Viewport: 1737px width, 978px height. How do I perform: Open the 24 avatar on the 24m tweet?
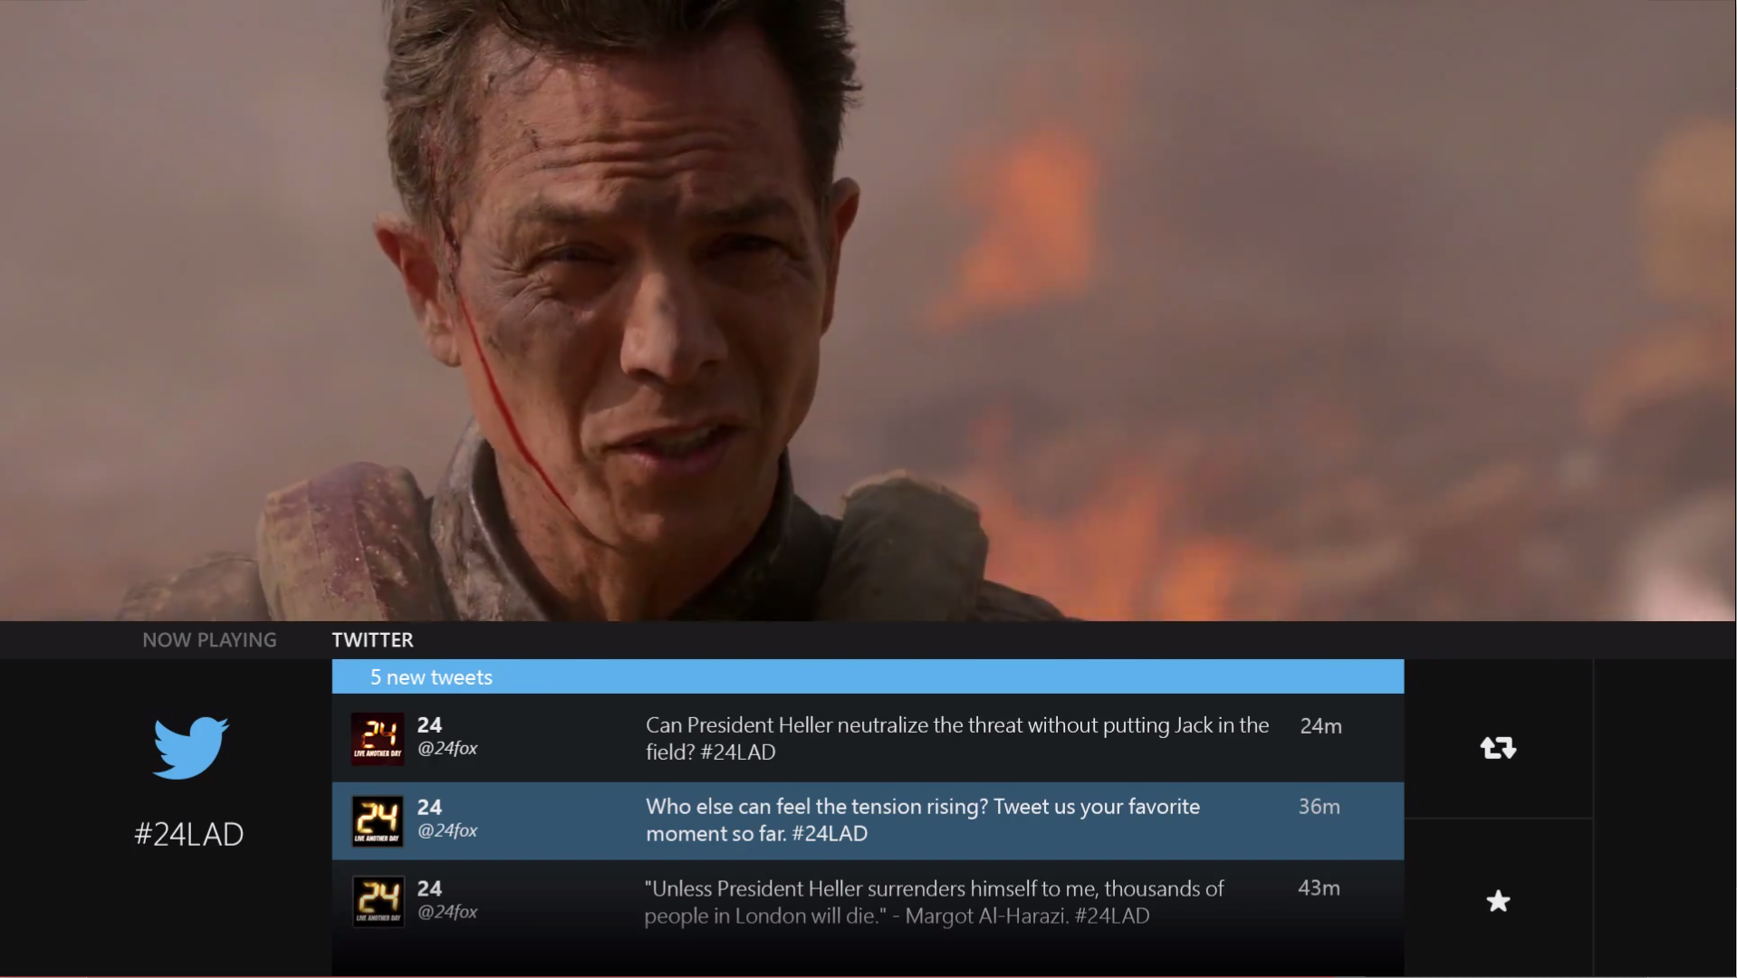click(377, 739)
